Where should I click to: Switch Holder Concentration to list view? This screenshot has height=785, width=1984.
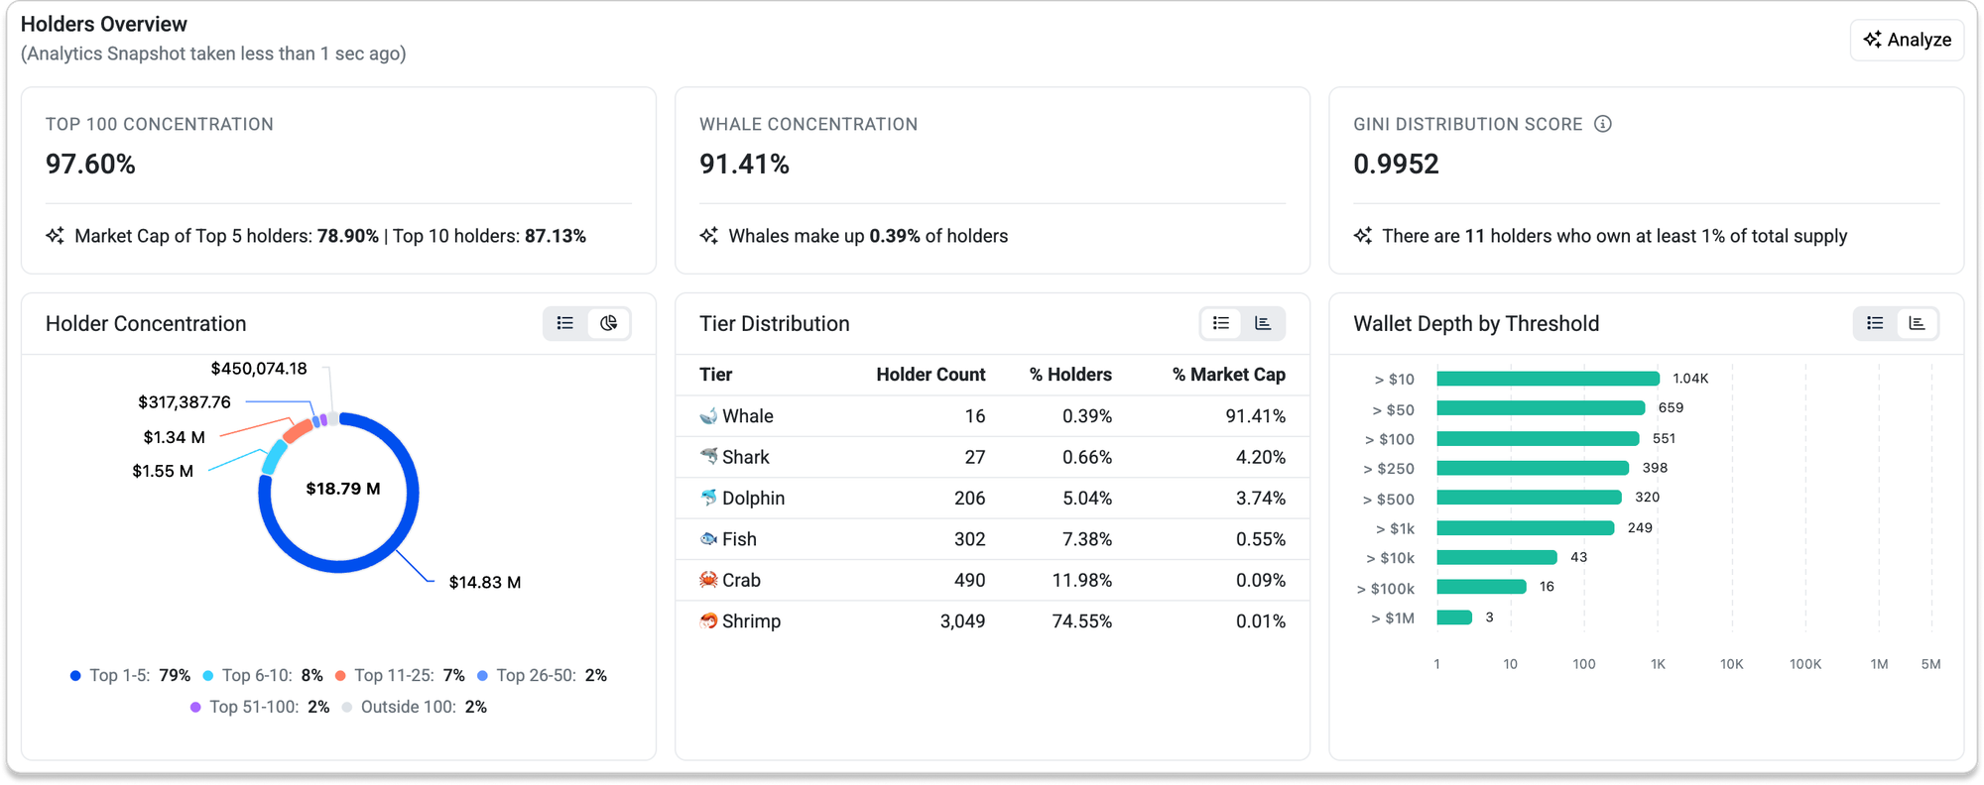tap(565, 323)
